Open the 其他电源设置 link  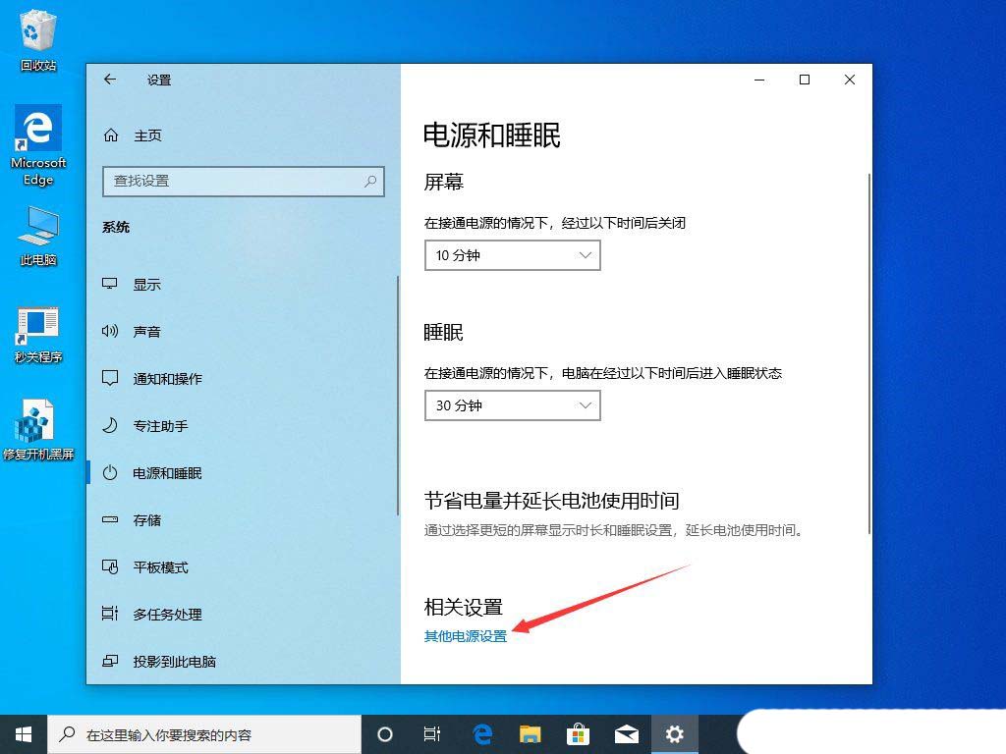(465, 635)
